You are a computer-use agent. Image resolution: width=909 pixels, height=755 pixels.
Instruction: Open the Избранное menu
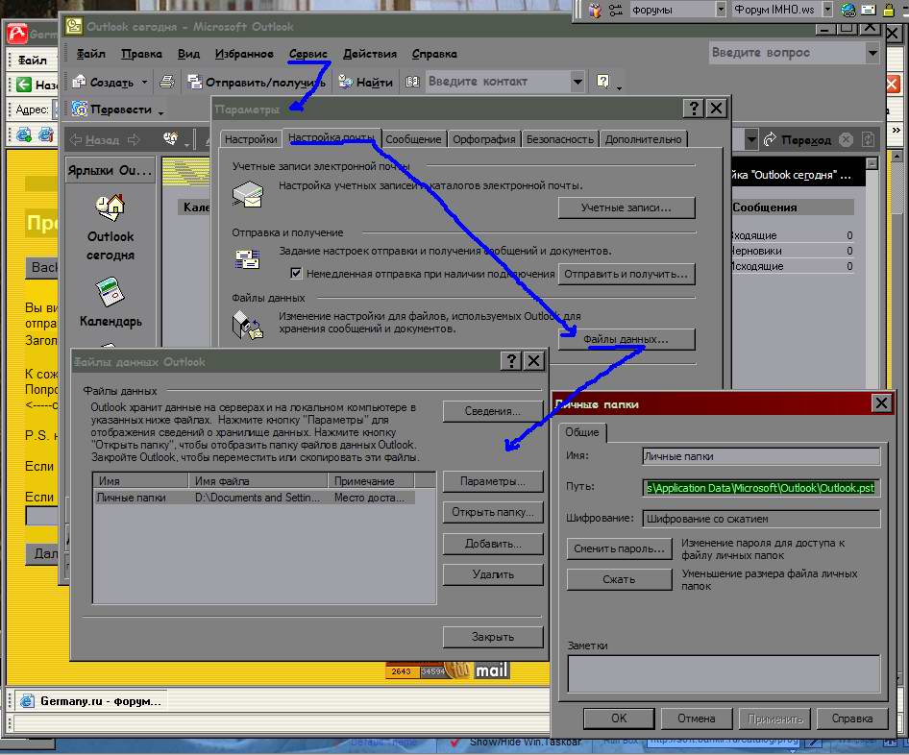(x=244, y=54)
